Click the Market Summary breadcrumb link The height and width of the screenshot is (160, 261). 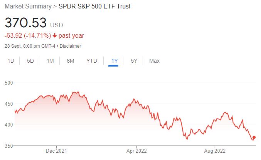click(28, 7)
